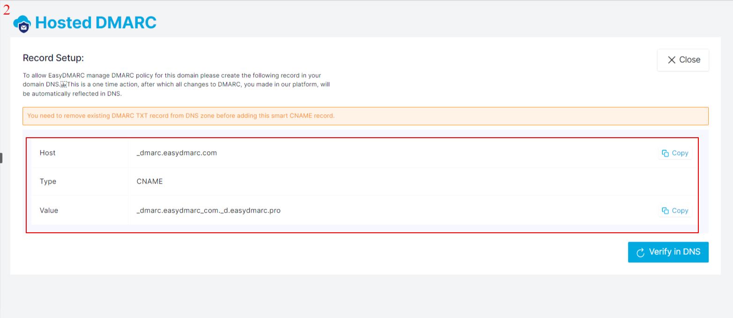Expand the collapsed sidebar handle on left edge
The width and height of the screenshot is (733, 318).
[2, 158]
